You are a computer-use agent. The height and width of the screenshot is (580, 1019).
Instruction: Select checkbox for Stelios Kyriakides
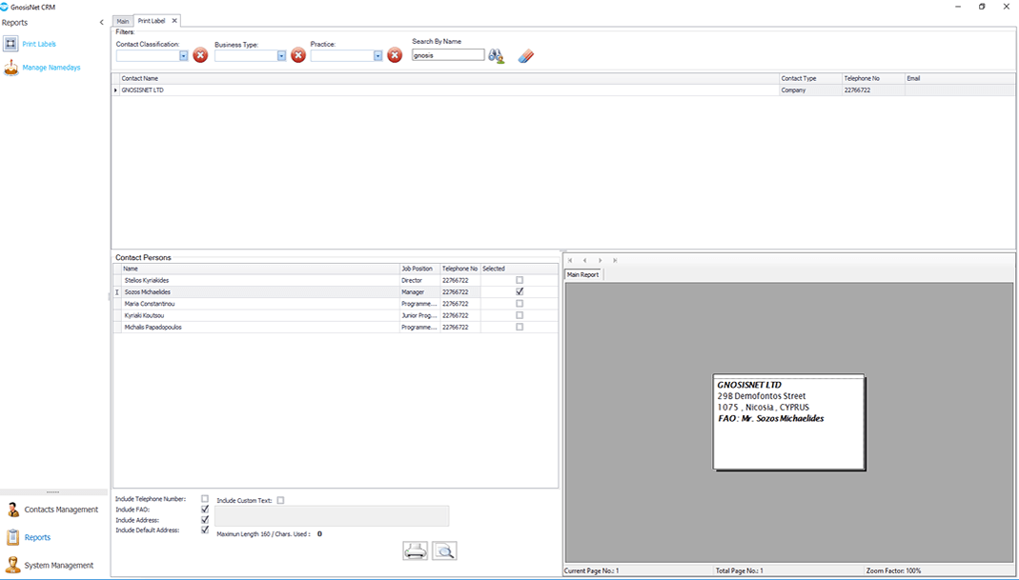[520, 281]
